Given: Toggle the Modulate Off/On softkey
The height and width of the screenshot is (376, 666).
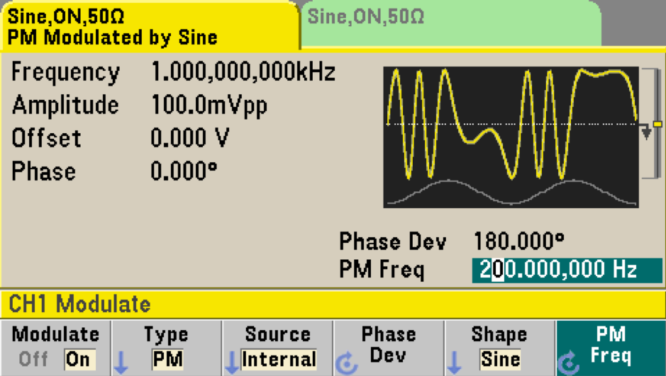Looking at the screenshot, I should [x=55, y=348].
